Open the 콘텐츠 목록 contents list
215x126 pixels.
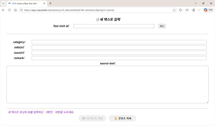coord(123,118)
